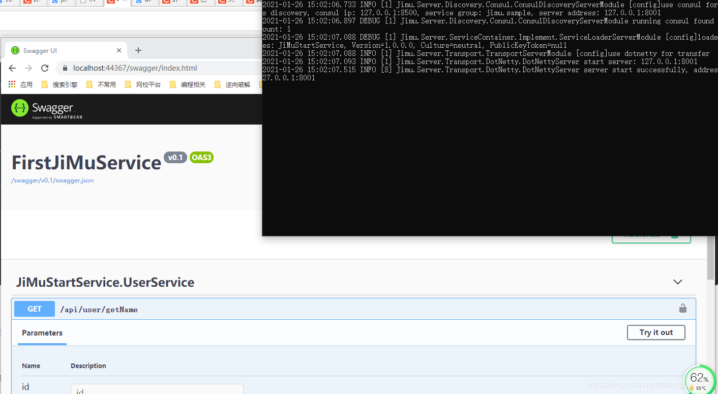Image resolution: width=718 pixels, height=394 pixels.
Task: Click the v0.1 version badge
Action: [x=175, y=158]
